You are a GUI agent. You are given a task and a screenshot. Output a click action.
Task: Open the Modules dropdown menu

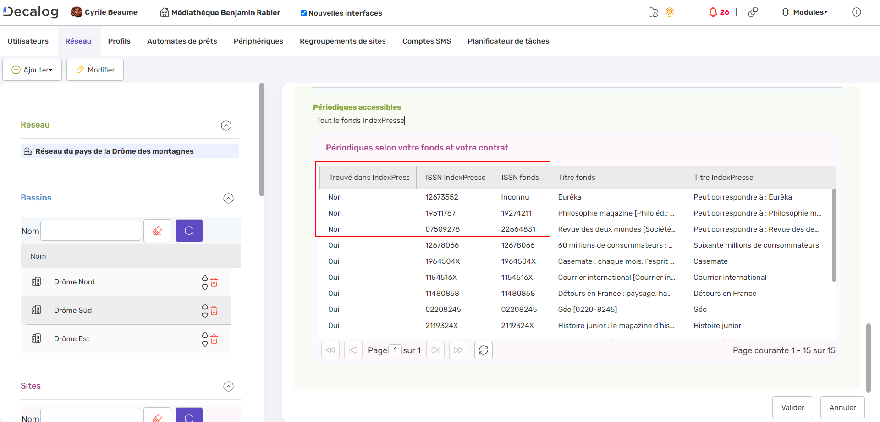[x=805, y=12]
